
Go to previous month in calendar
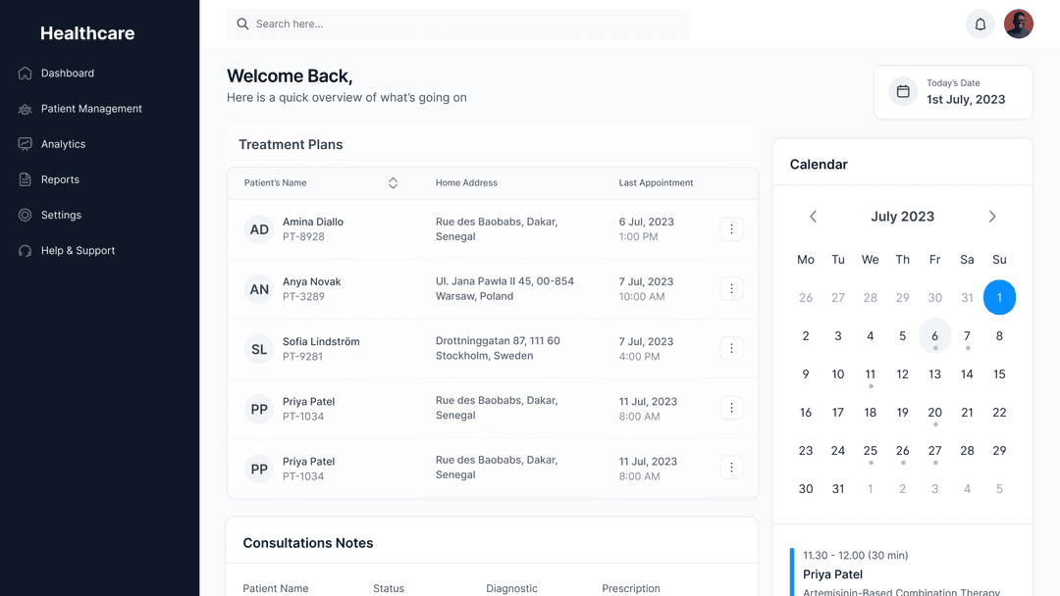[813, 217]
